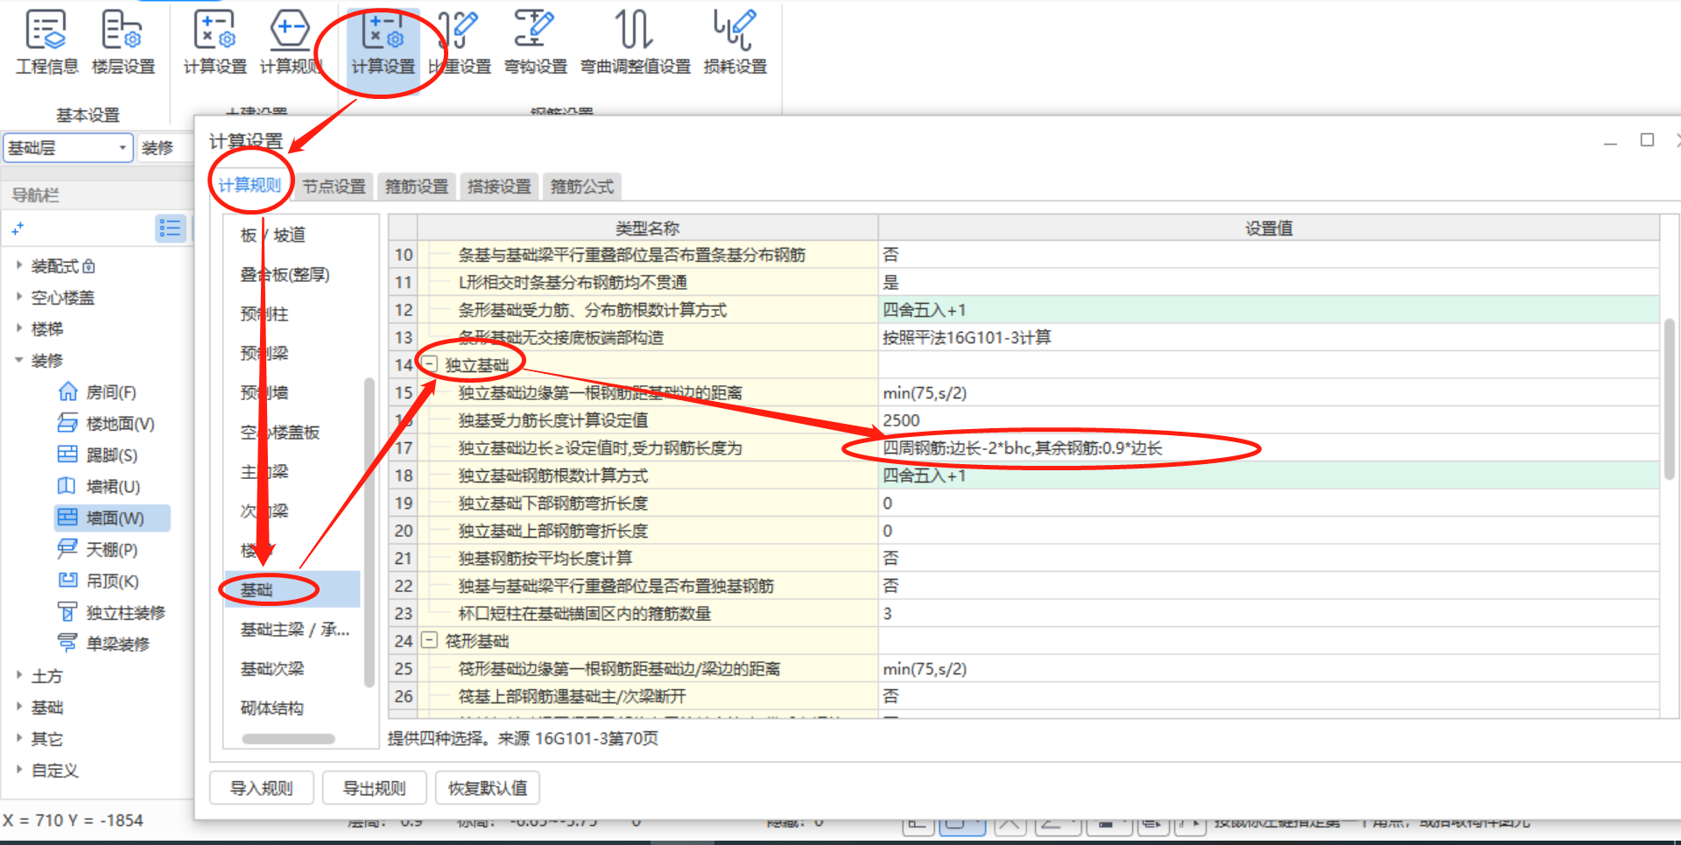Select 板 / 坡道 in category list

(x=273, y=235)
